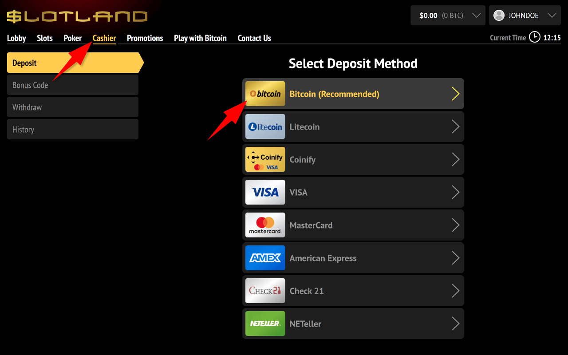Expand the JOHNDOE profile menu
The height and width of the screenshot is (355, 568).
coord(525,15)
